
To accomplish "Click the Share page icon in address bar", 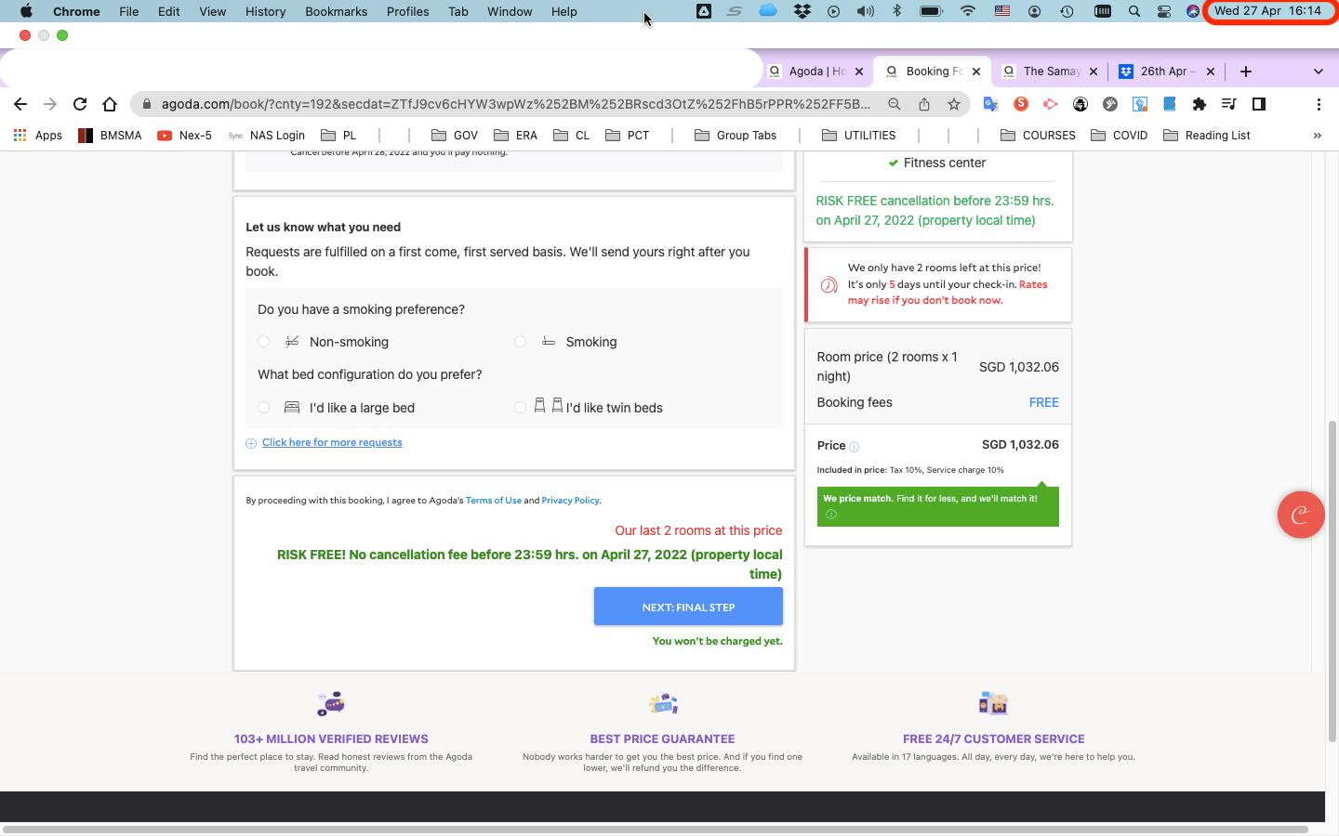I will [924, 104].
